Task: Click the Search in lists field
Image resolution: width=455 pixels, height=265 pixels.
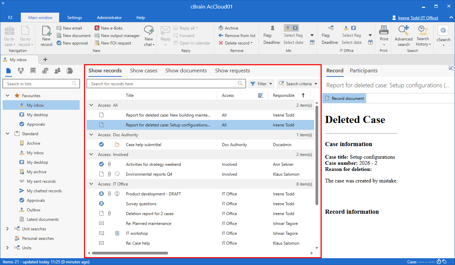Action: point(41,84)
